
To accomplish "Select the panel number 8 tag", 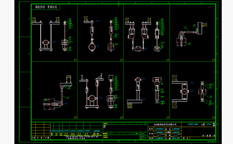I will (214, 118).
